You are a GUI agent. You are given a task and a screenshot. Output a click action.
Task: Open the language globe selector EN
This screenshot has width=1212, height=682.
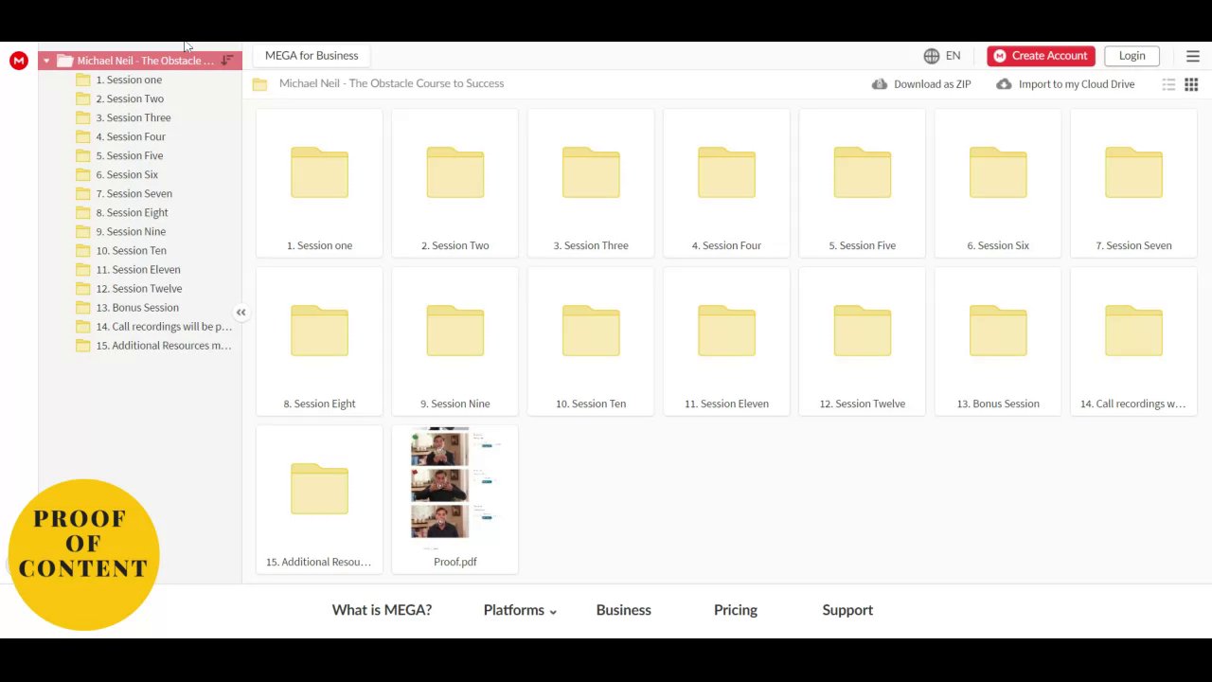942,56
